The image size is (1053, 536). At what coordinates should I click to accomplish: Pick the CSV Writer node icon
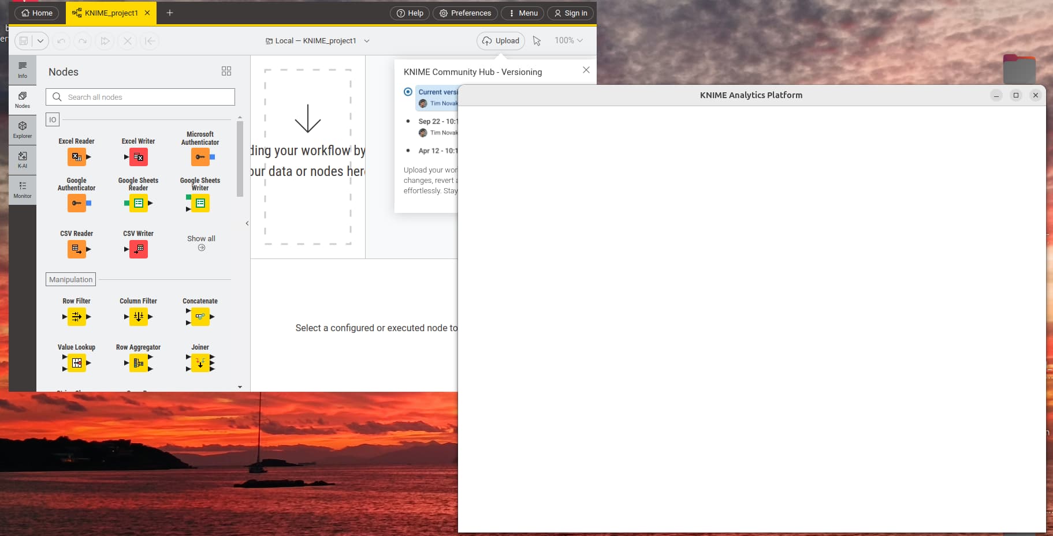pos(139,249)
